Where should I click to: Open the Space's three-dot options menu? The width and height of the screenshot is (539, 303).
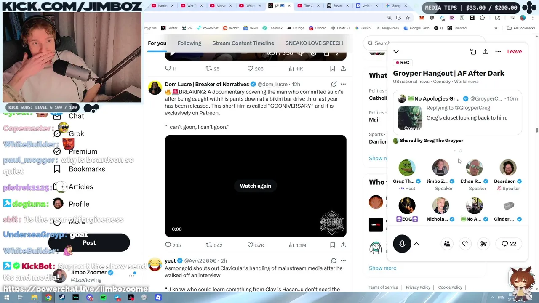498,51
